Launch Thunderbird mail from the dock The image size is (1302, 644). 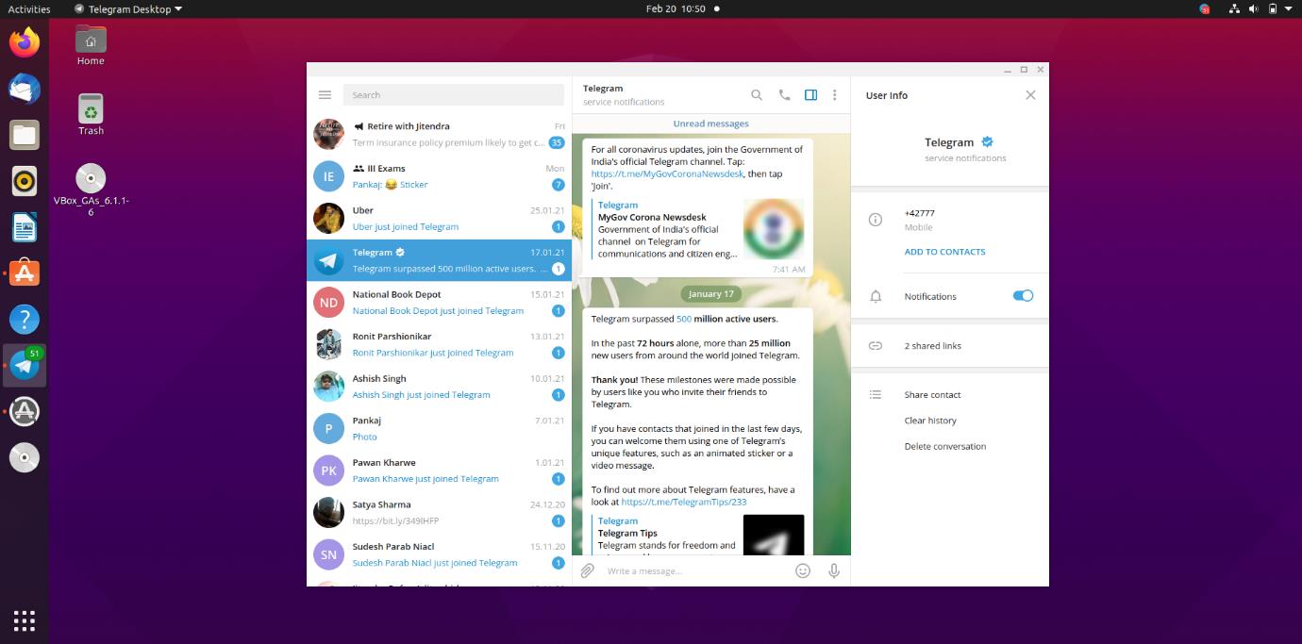[x=25, y=89]
